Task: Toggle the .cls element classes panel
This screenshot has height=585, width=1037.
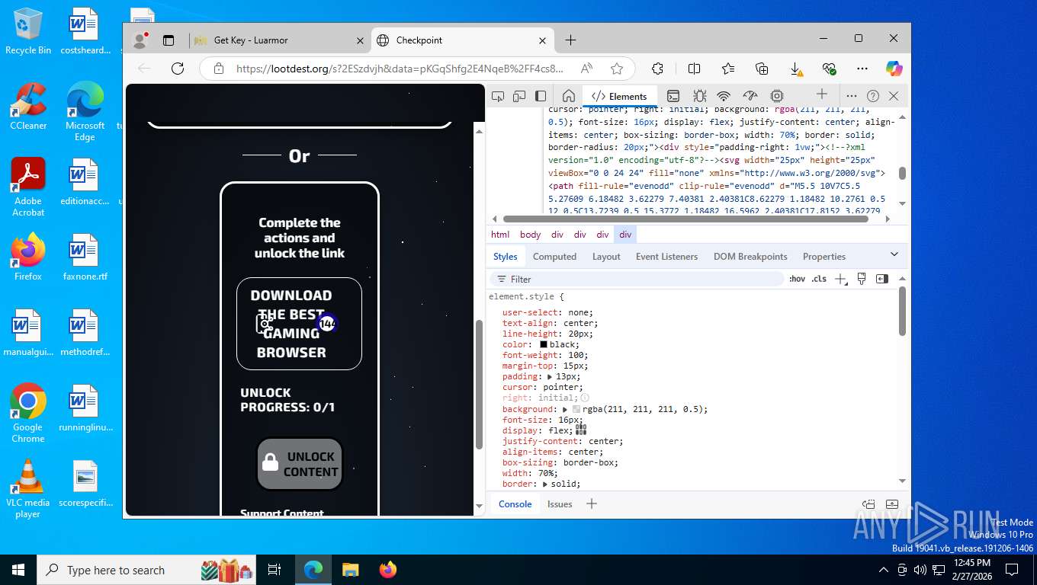Action: [819, 279]
